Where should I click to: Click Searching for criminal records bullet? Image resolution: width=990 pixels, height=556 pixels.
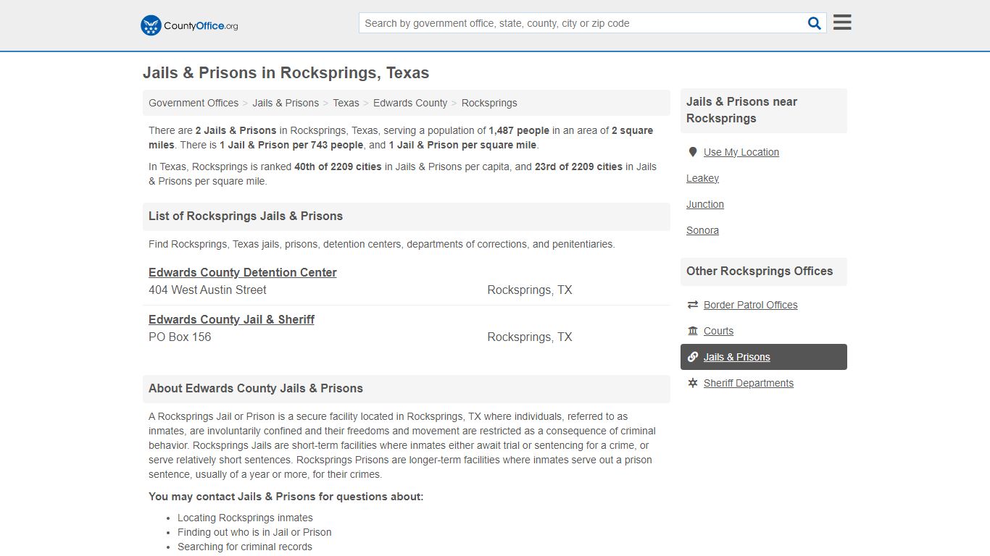tap(245, 547)
